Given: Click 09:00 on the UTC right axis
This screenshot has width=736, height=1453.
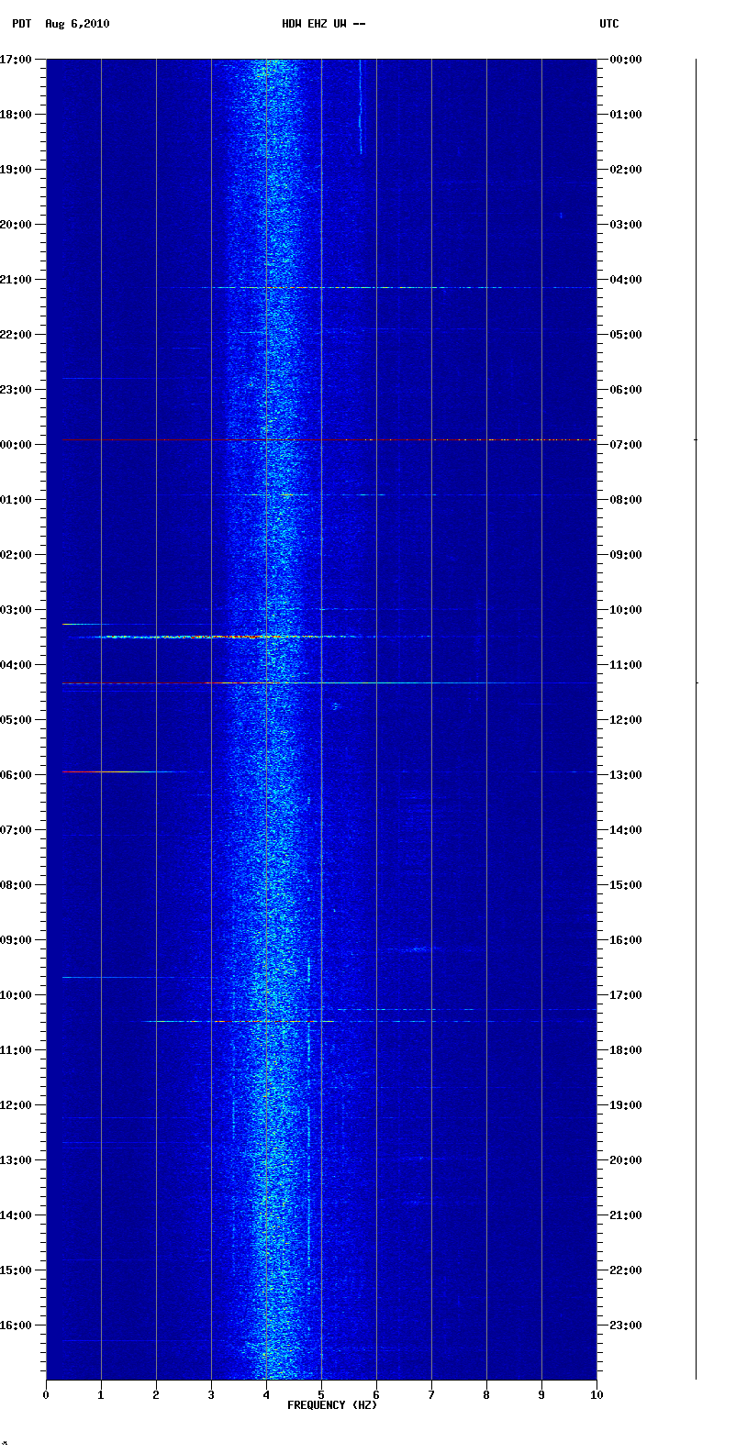Looking at the screenshot, I should 626,555.
